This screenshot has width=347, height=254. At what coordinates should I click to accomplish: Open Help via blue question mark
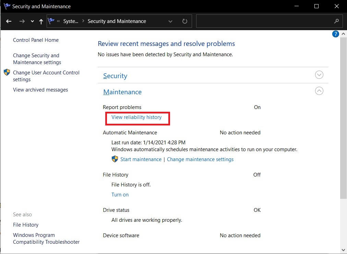[336, 34]
